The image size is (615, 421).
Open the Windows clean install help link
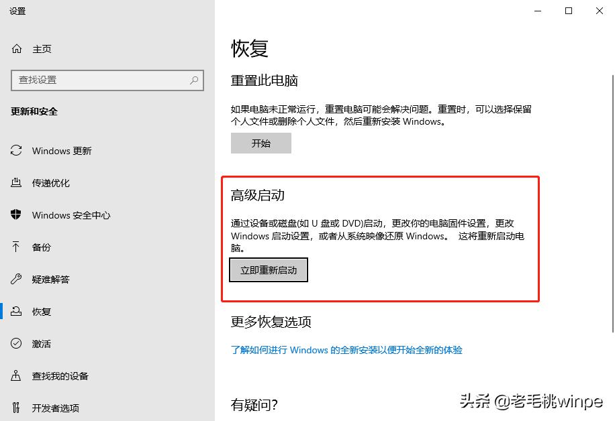click(346, 350)
